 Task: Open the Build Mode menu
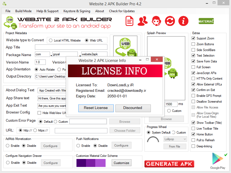pos(23,11)
